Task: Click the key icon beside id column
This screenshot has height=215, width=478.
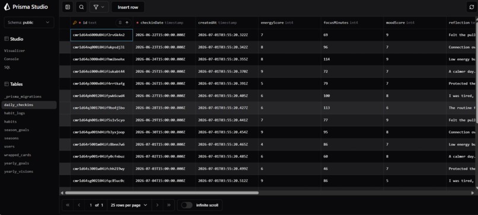Action: click(75, 23)
